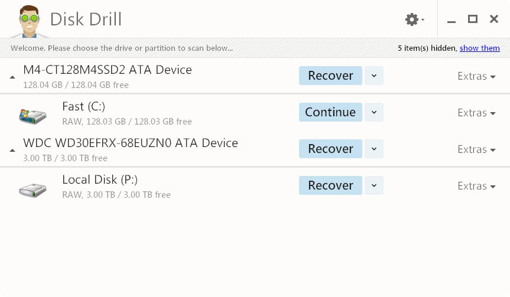
Task: Recover the M4-CT128M4SSD2 ATA Device
Action: coord(330,76)
